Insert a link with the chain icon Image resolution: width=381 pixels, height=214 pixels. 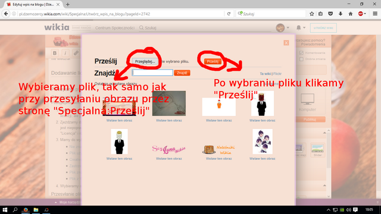pos(76,53)
